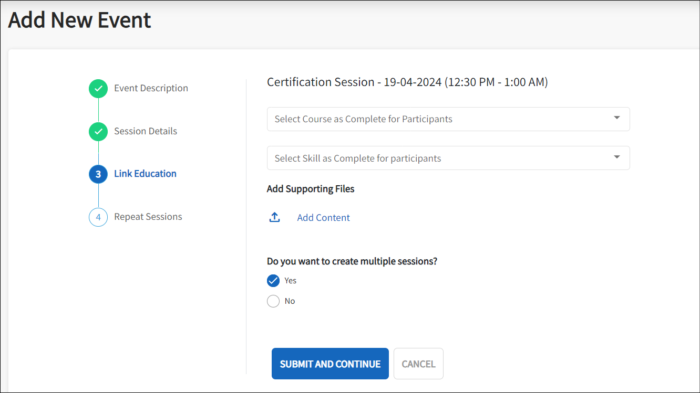Go to the Event Description step
The height and width of the screenshot is (393, 700).
[151, 88]
